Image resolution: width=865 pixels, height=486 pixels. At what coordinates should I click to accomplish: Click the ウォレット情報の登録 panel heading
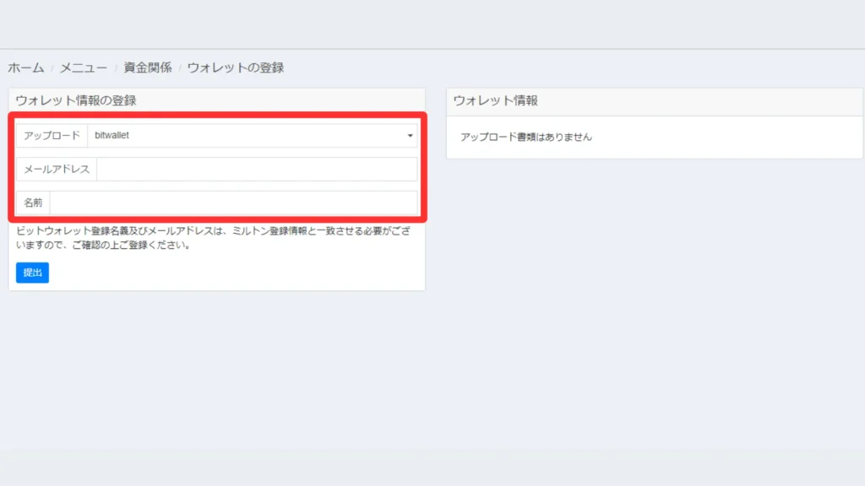pyautogui.click(x=76, y=100)
